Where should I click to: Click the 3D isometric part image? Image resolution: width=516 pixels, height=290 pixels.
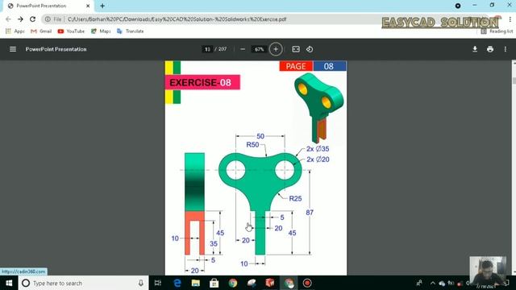[x=318, y=108]
